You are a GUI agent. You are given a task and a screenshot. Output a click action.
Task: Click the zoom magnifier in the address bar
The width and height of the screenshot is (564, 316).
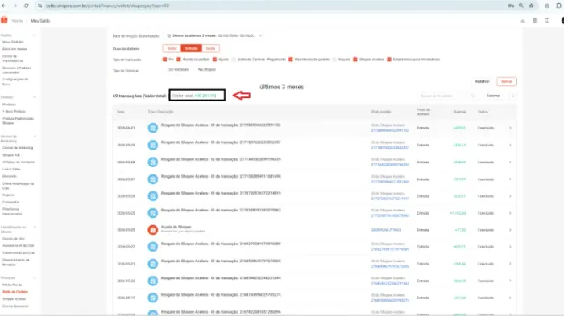click(520, 6)
